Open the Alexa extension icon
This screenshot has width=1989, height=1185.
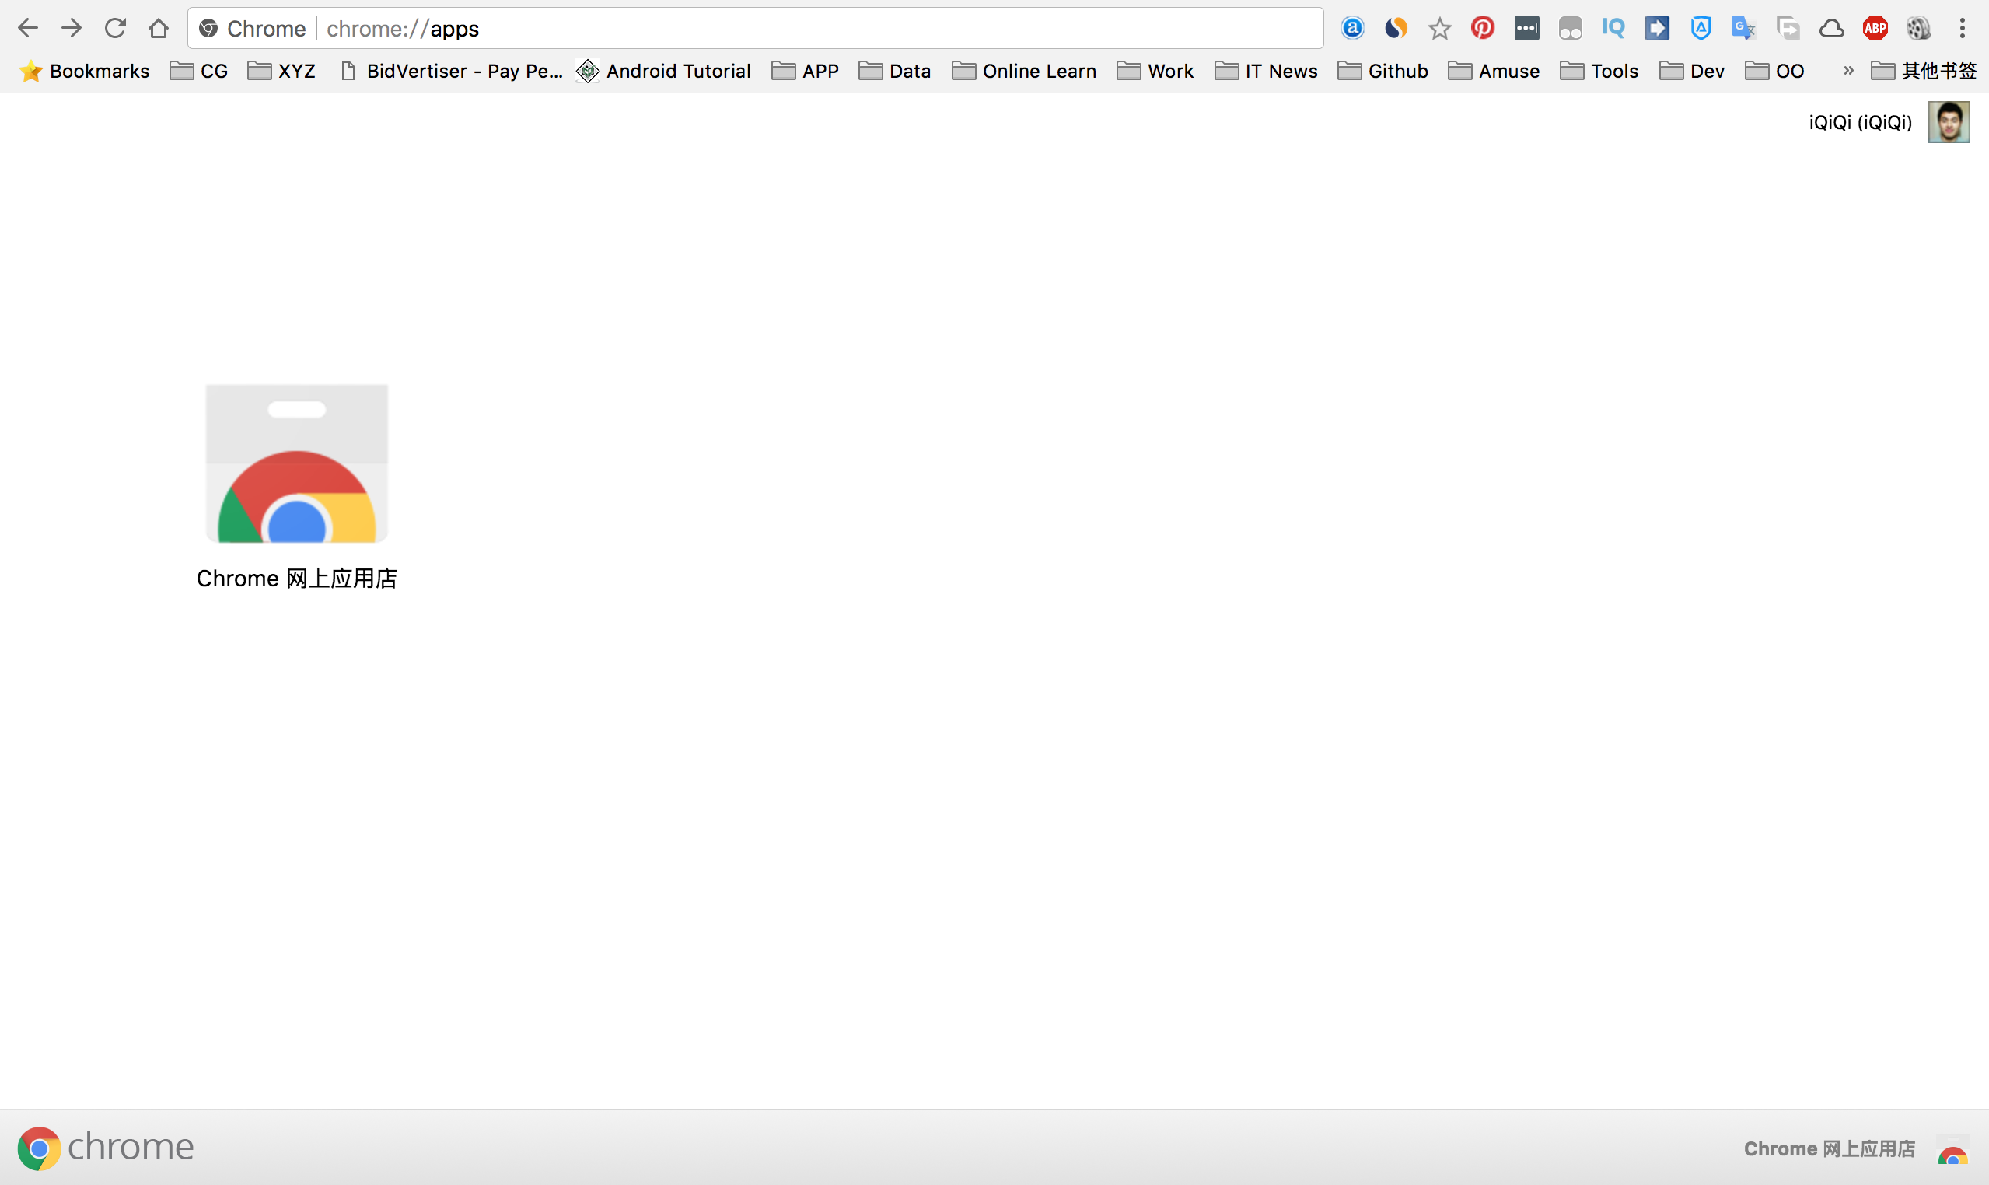tap(1353, 29)
